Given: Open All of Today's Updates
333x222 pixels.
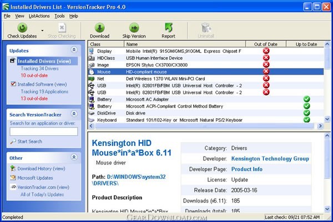Looking at the screenshot, I should click(42, 195).
